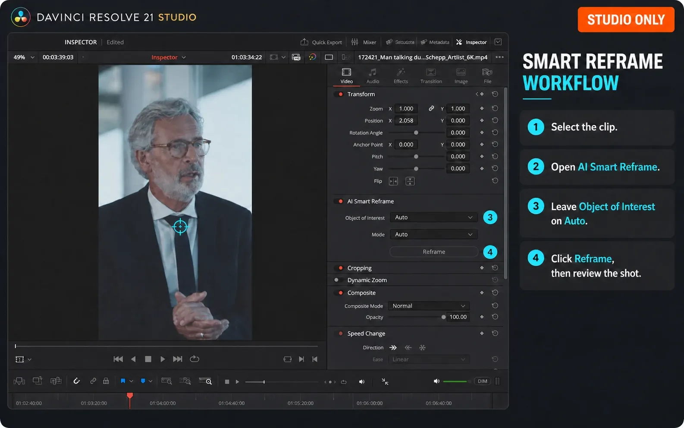Expand the marker color dropdown arrow
Screen dimensions: 684x428
[151, 381]
